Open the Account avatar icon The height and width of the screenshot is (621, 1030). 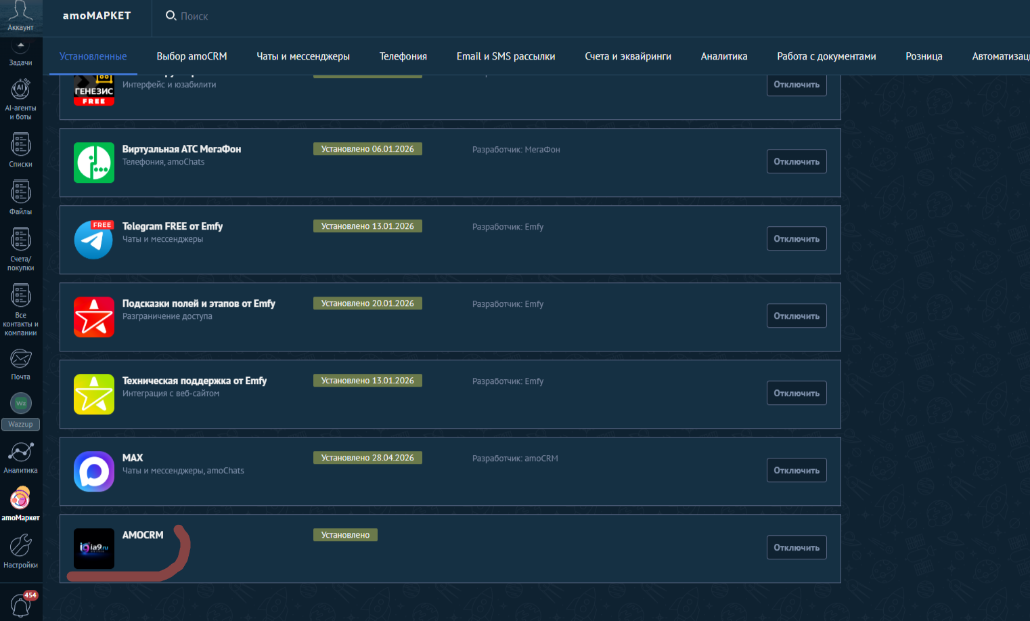pos(20,12)
